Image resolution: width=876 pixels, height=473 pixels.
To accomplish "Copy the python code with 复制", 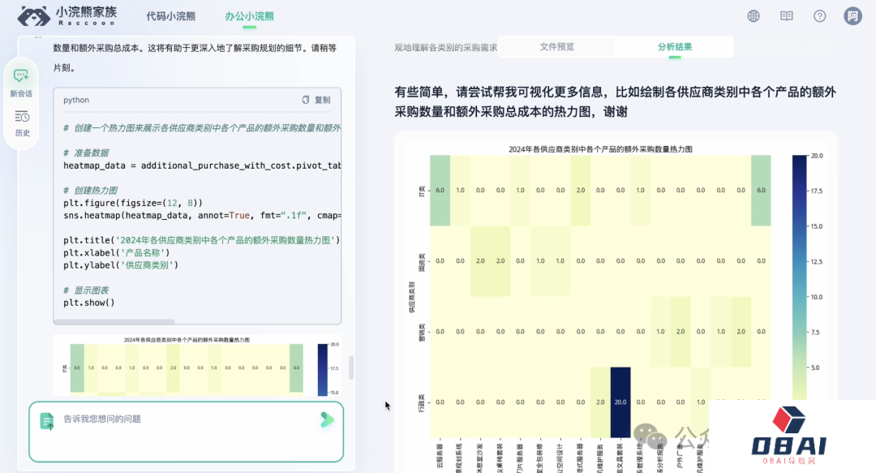I will click(316, 100).
